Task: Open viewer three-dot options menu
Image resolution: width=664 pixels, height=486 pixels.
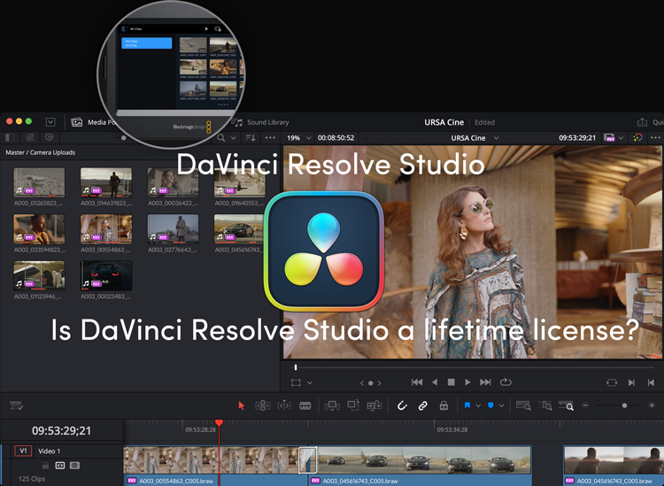Action: (x=655, y=137)
